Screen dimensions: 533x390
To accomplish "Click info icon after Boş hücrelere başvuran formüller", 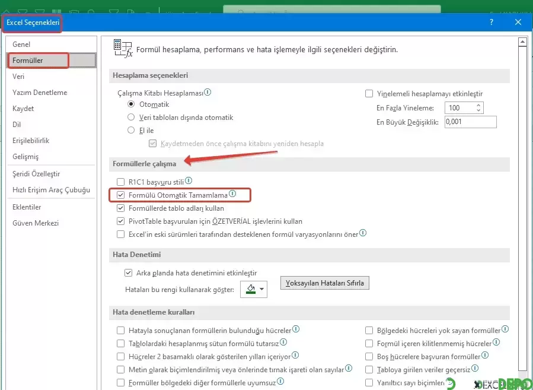I will 485,355.
